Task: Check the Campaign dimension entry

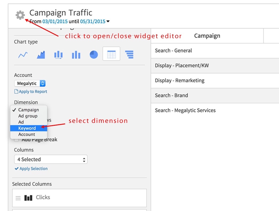Action: pos(29,110)
